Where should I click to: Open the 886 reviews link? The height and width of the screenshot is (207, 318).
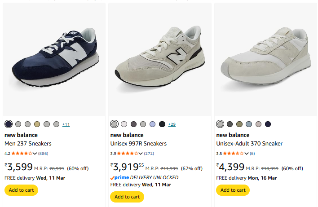point(43,154)
